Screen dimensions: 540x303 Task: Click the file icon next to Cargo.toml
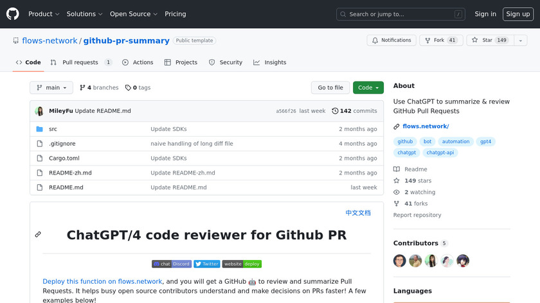[x=40, y=158]
